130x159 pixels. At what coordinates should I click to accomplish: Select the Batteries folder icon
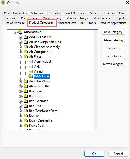coord(25,96)
